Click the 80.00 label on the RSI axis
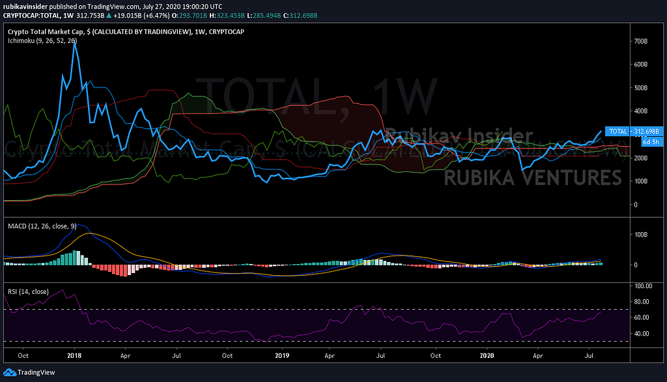Viewport: 667px width, 382px height. (642, 302)
